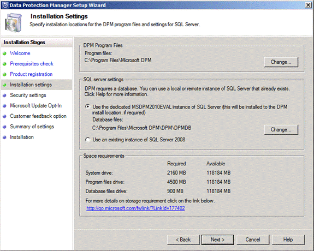314x251 pixels.
Task: Select dedicated MSDPM2010EVAL instance radio button
Action: 87,106
